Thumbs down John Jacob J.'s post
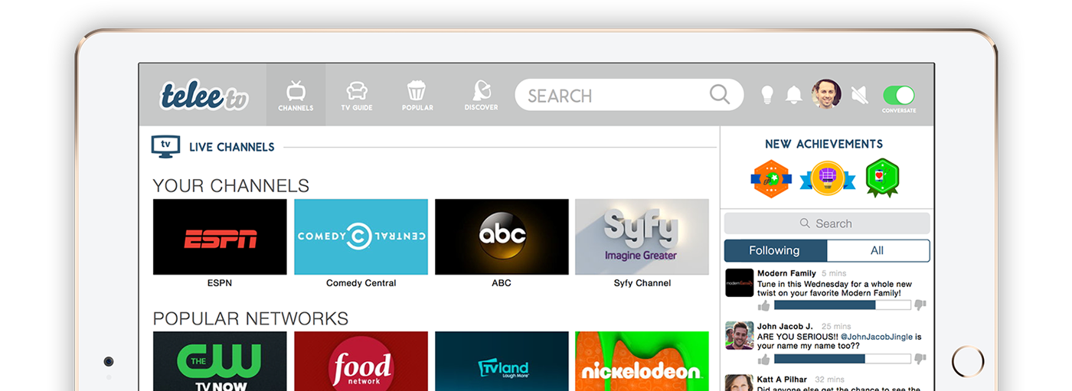This screenshot has height=391, width=1072. pos(920,359)
